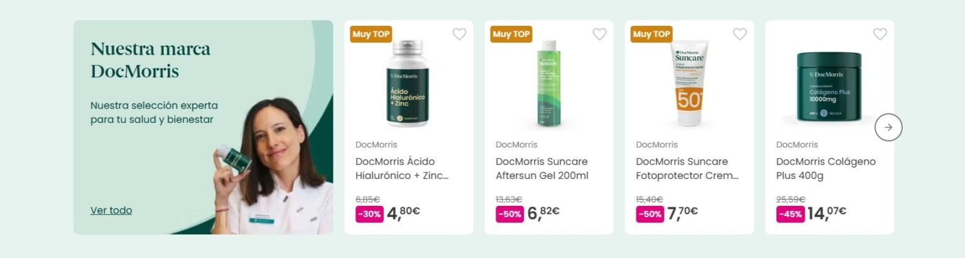Click the -45% discount badge

pyautogui.click(x=790, y=214)
